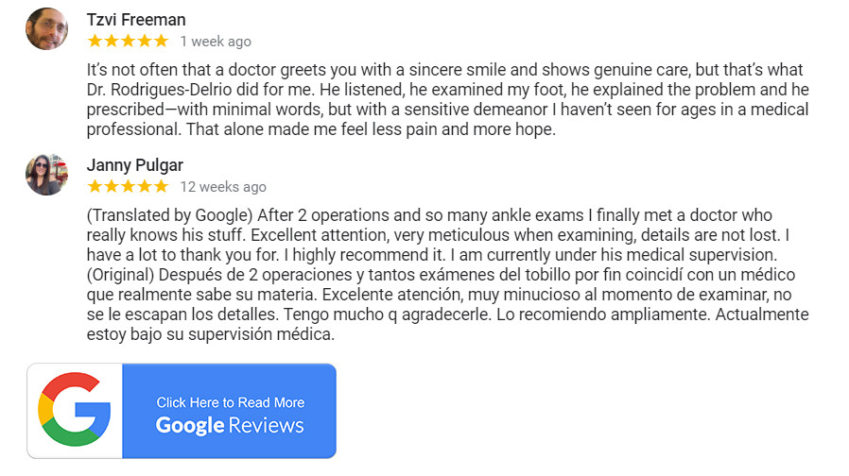Click Janny Pulgar's profile photo
The height and width of the screenshot is (476, 849).
click(x=46, y=175)
